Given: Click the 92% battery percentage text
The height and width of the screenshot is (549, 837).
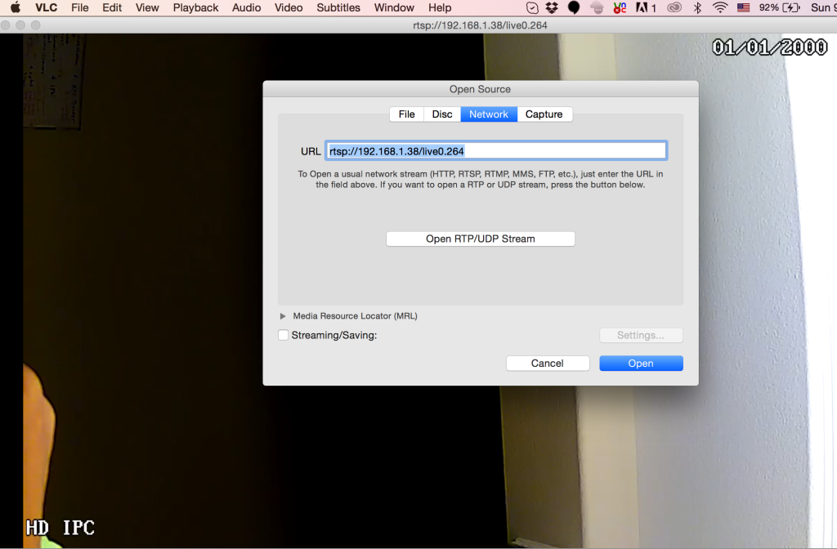Looking at the screenshot, I should point(769,7).
